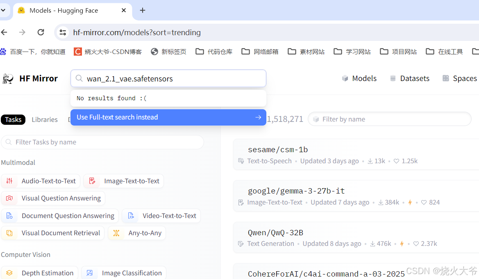Select the Image Classification task filter
Viewport: 479px width, 279px height.
(x=124, y=273)
